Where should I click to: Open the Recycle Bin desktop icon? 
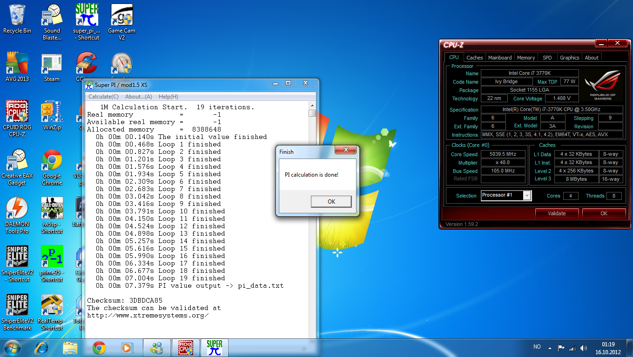(17, 19)
